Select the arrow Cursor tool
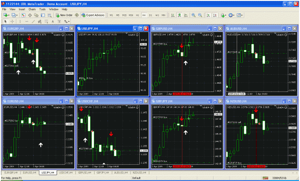This screenshot has height=181, width=300. tap(5, 22)
